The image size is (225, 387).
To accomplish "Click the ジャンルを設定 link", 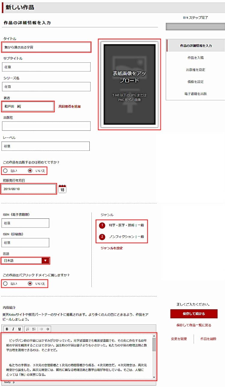I will tap(112, 248).
